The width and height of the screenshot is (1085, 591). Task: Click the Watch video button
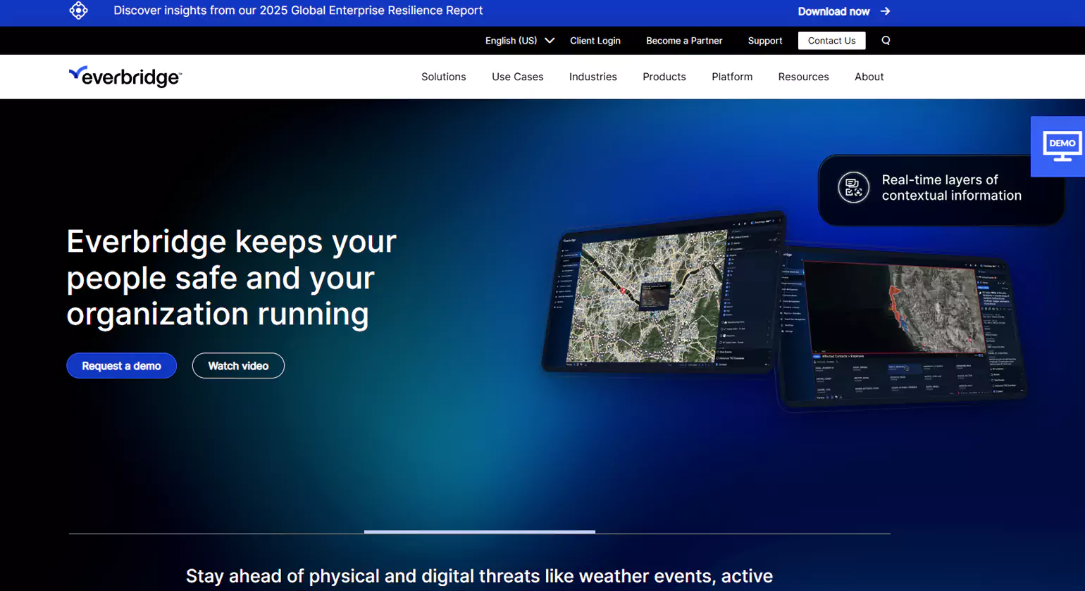238,366
